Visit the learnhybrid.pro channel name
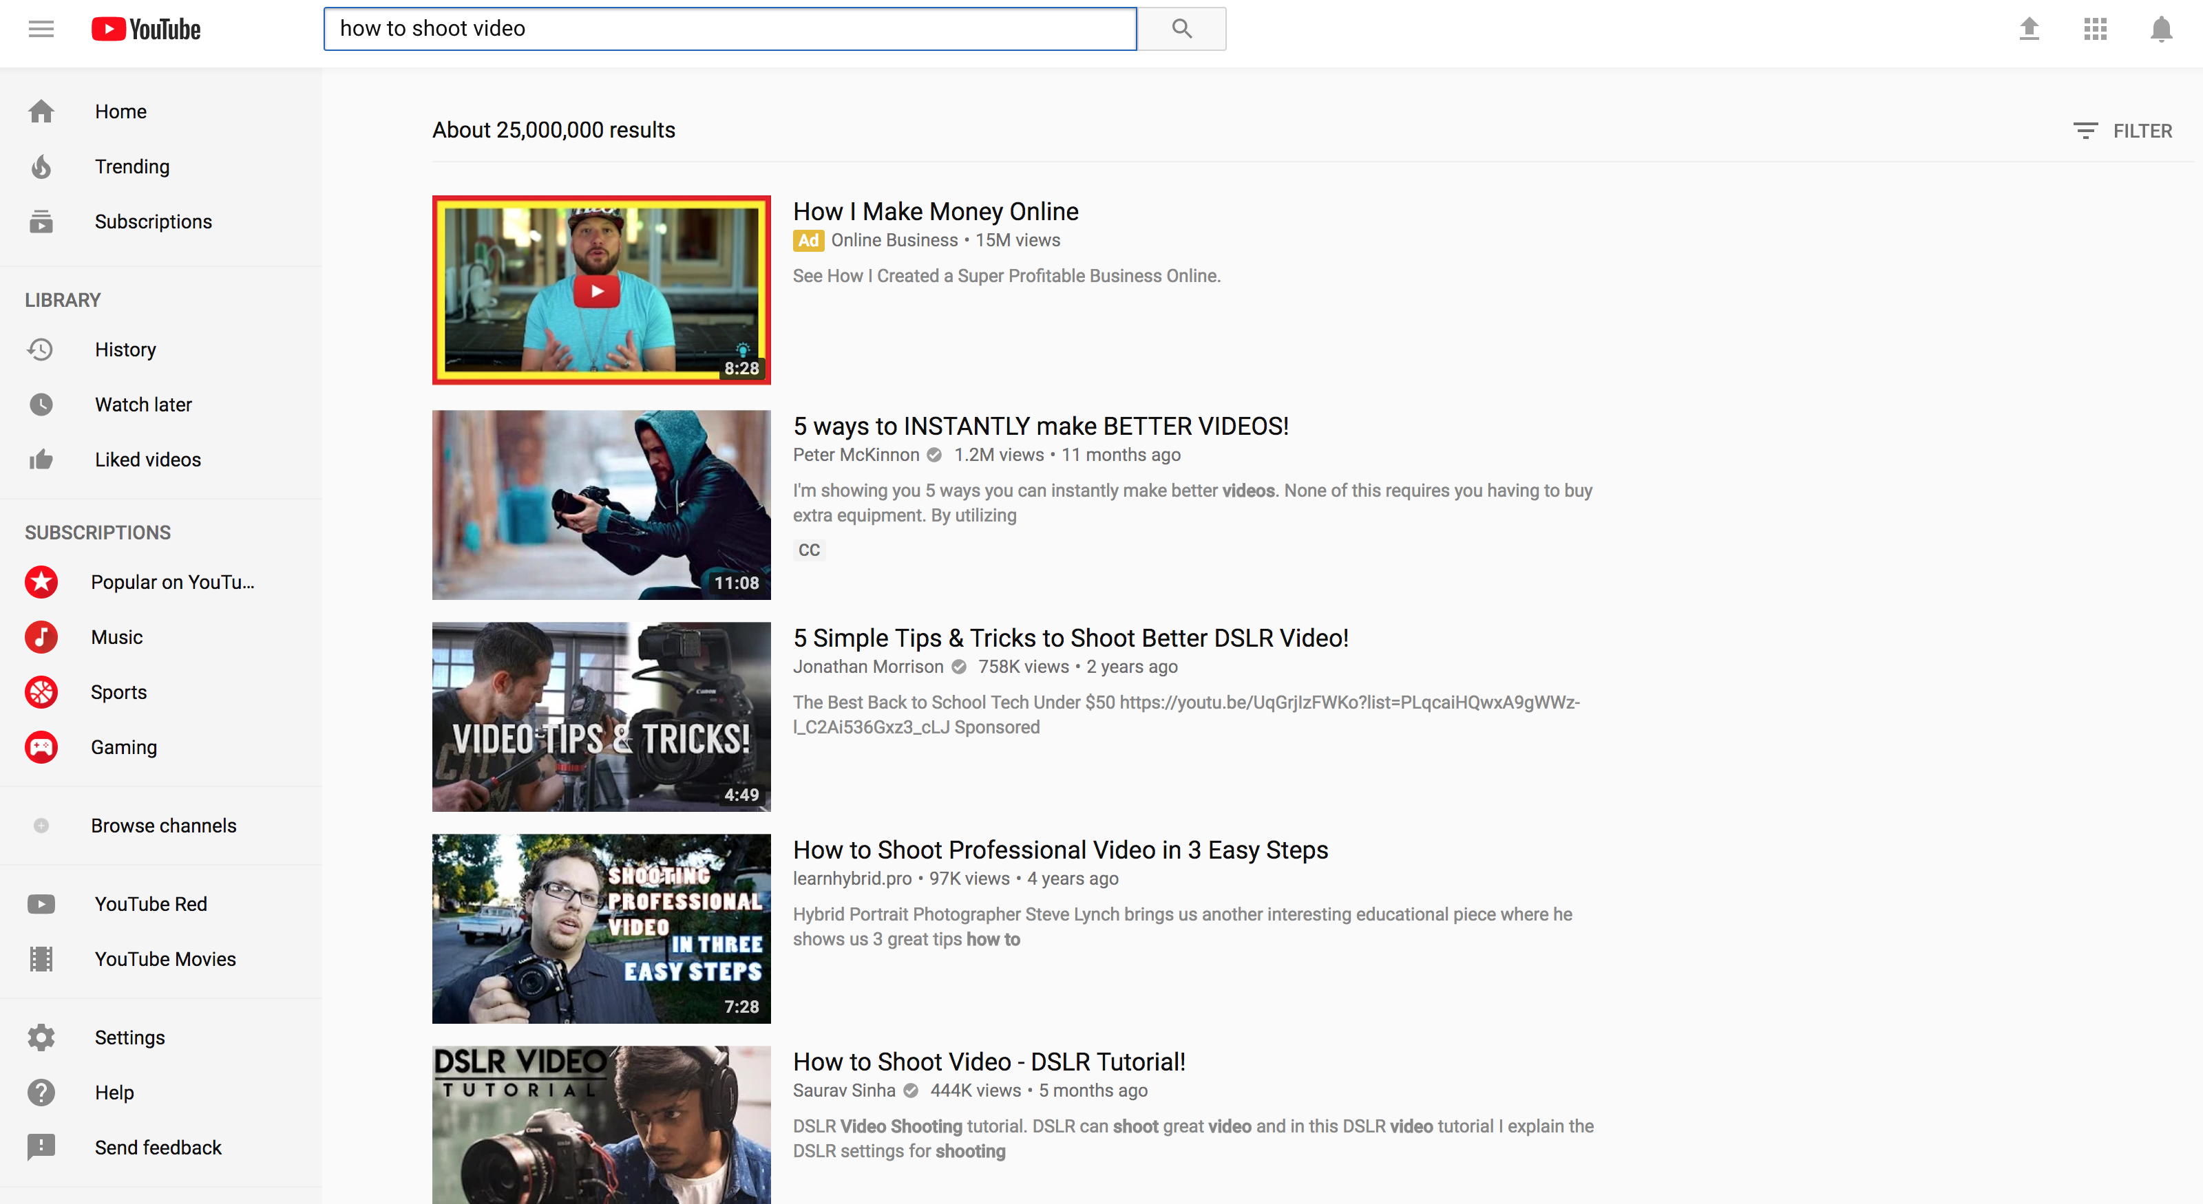This screenshot has width=2203, height=1204. 852,879
